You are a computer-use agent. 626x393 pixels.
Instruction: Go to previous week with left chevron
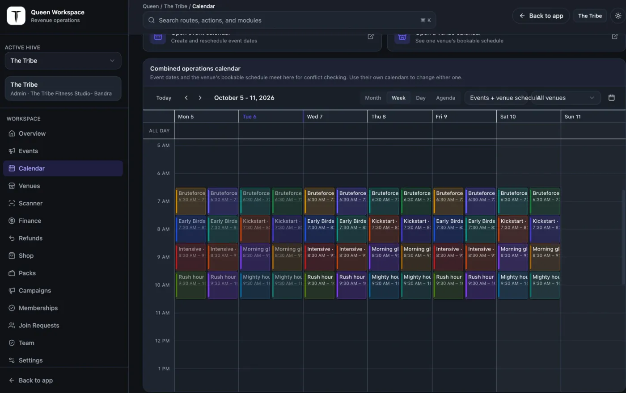click(x=186, y=98)
